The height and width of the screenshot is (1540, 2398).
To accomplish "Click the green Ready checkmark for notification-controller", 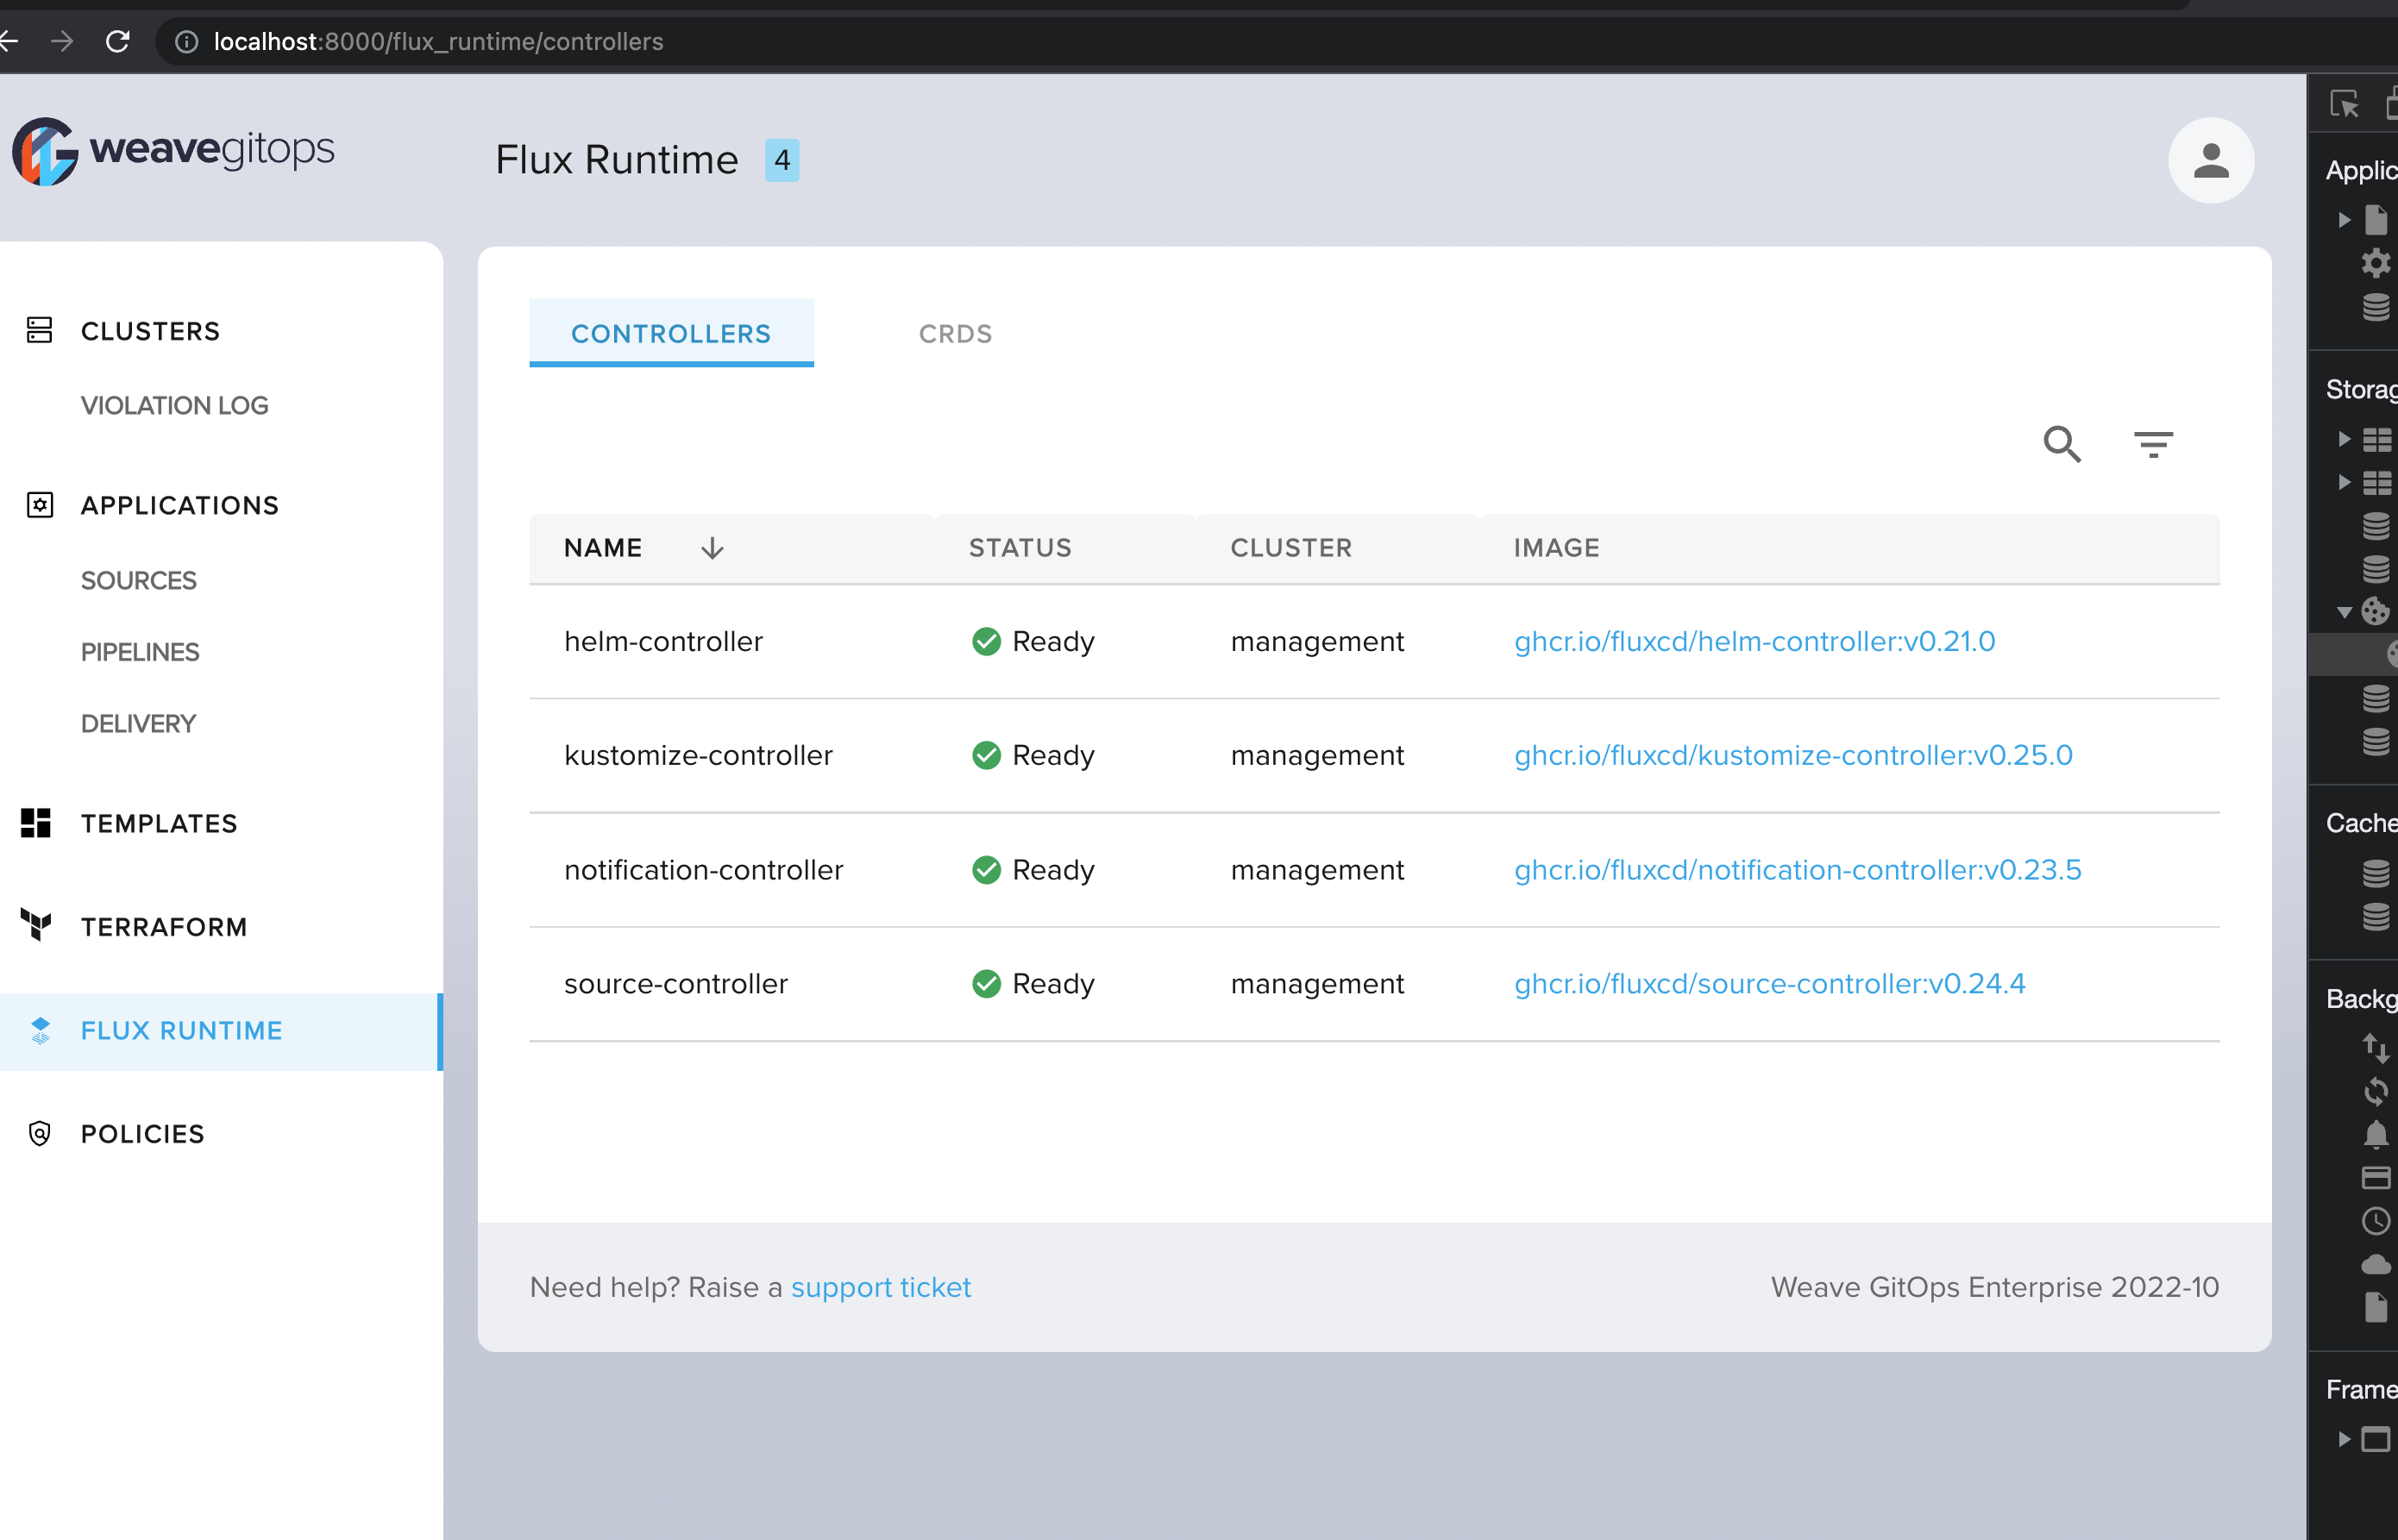I will 987,870.
